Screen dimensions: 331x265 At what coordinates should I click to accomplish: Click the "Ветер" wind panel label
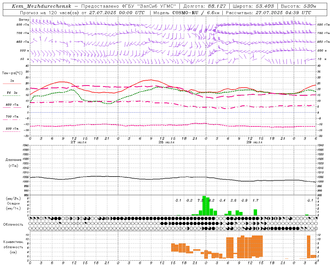[x=24, y=20]
